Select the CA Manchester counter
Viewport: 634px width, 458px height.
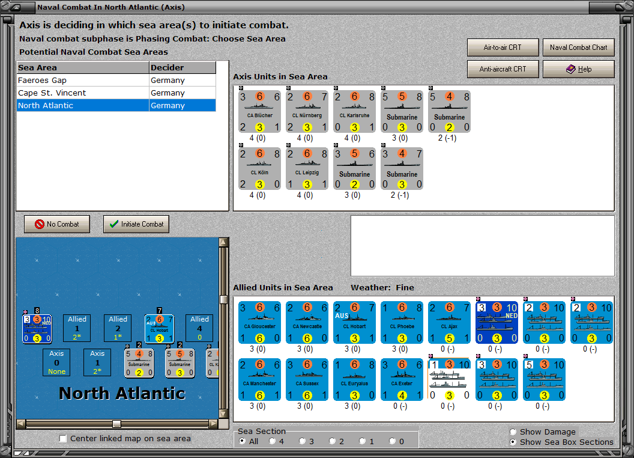pyautogui.click(x=259, y=379)
